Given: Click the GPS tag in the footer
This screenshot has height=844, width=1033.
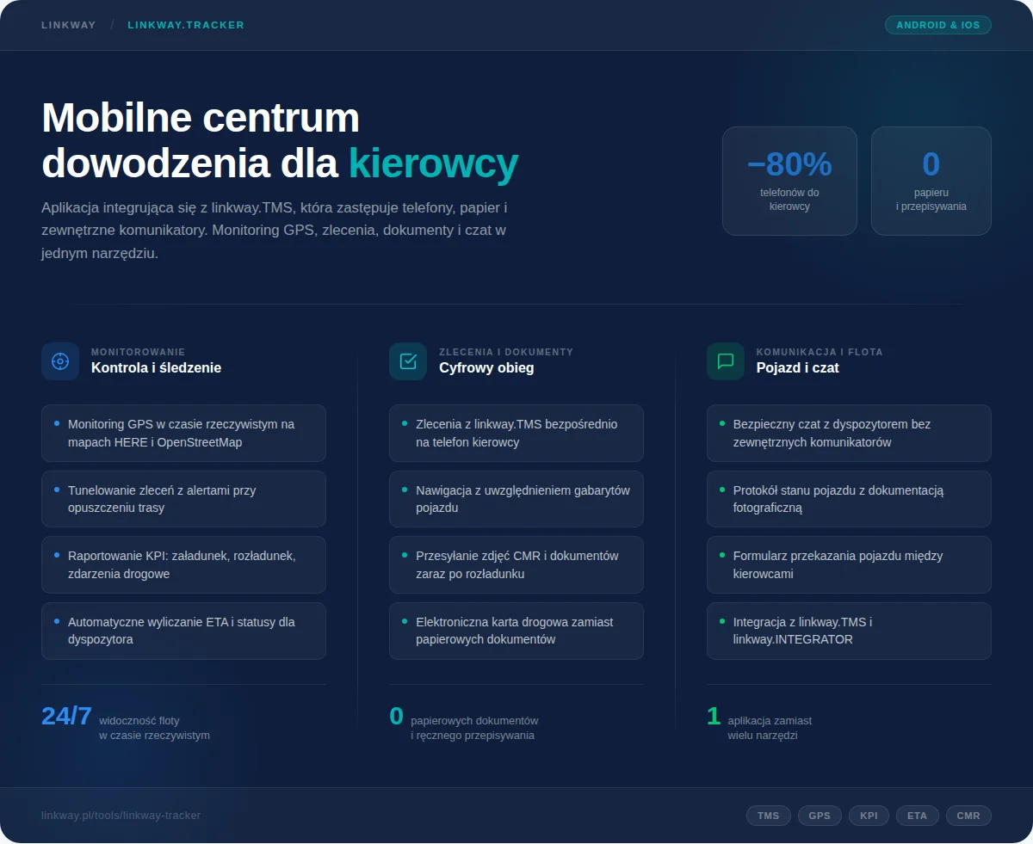Looking at the screenshot, I should (x=820, y=816).
